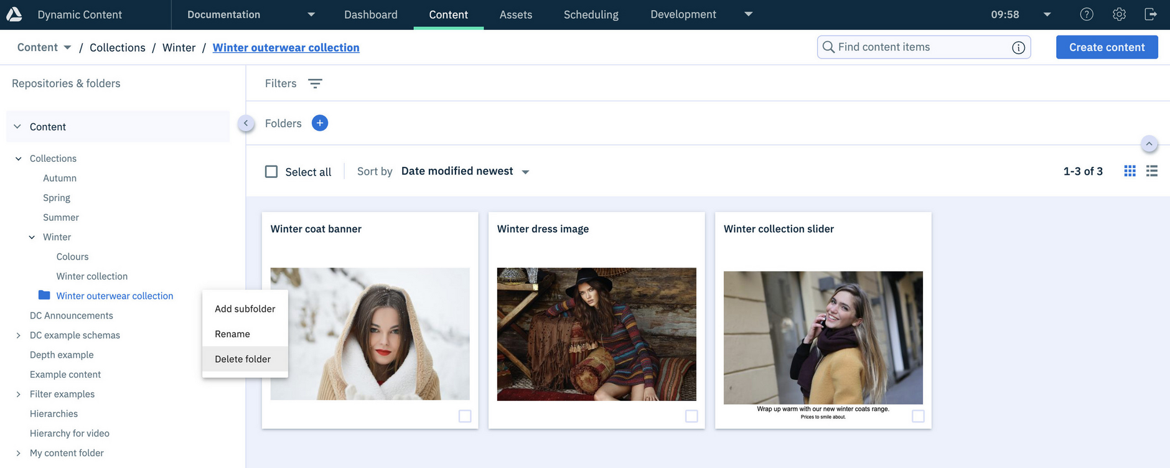Open the Documentation hub dropdown arrow
Screen dimensions: 1170x468
(x=311, y=14)
